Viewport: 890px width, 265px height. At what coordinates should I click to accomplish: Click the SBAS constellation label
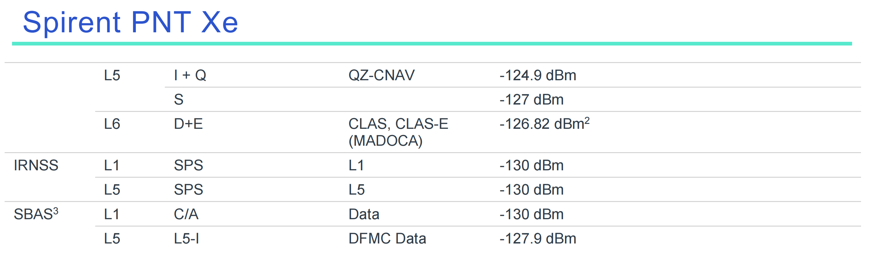point(33,214)
